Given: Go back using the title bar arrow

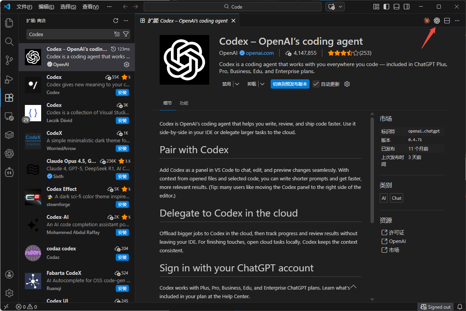Looking at the screenshot, I should (125, 7).
